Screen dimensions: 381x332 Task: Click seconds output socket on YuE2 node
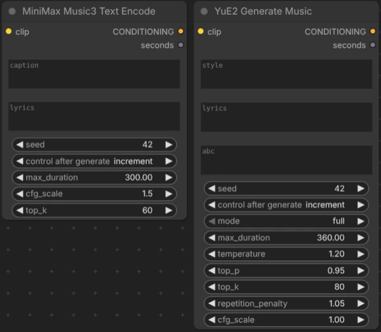tap(373, 45)
